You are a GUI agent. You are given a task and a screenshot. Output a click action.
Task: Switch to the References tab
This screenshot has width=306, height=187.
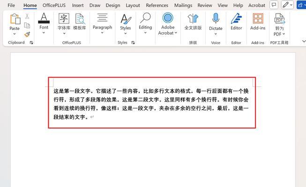coord(157,6)
